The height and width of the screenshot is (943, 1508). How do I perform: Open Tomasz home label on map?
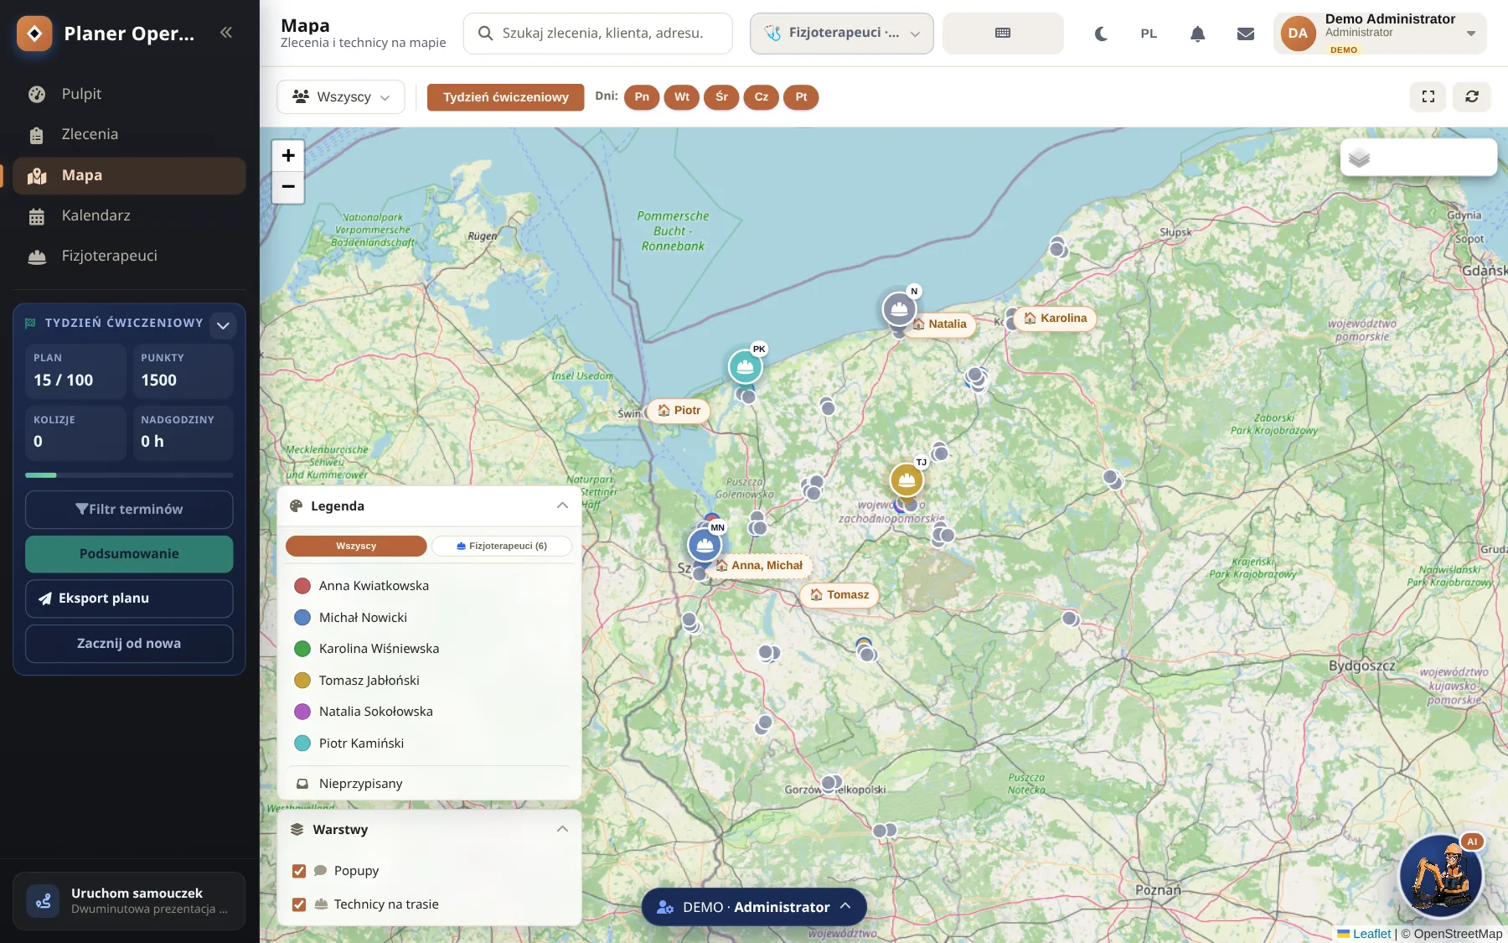click(x=839, y=595)
